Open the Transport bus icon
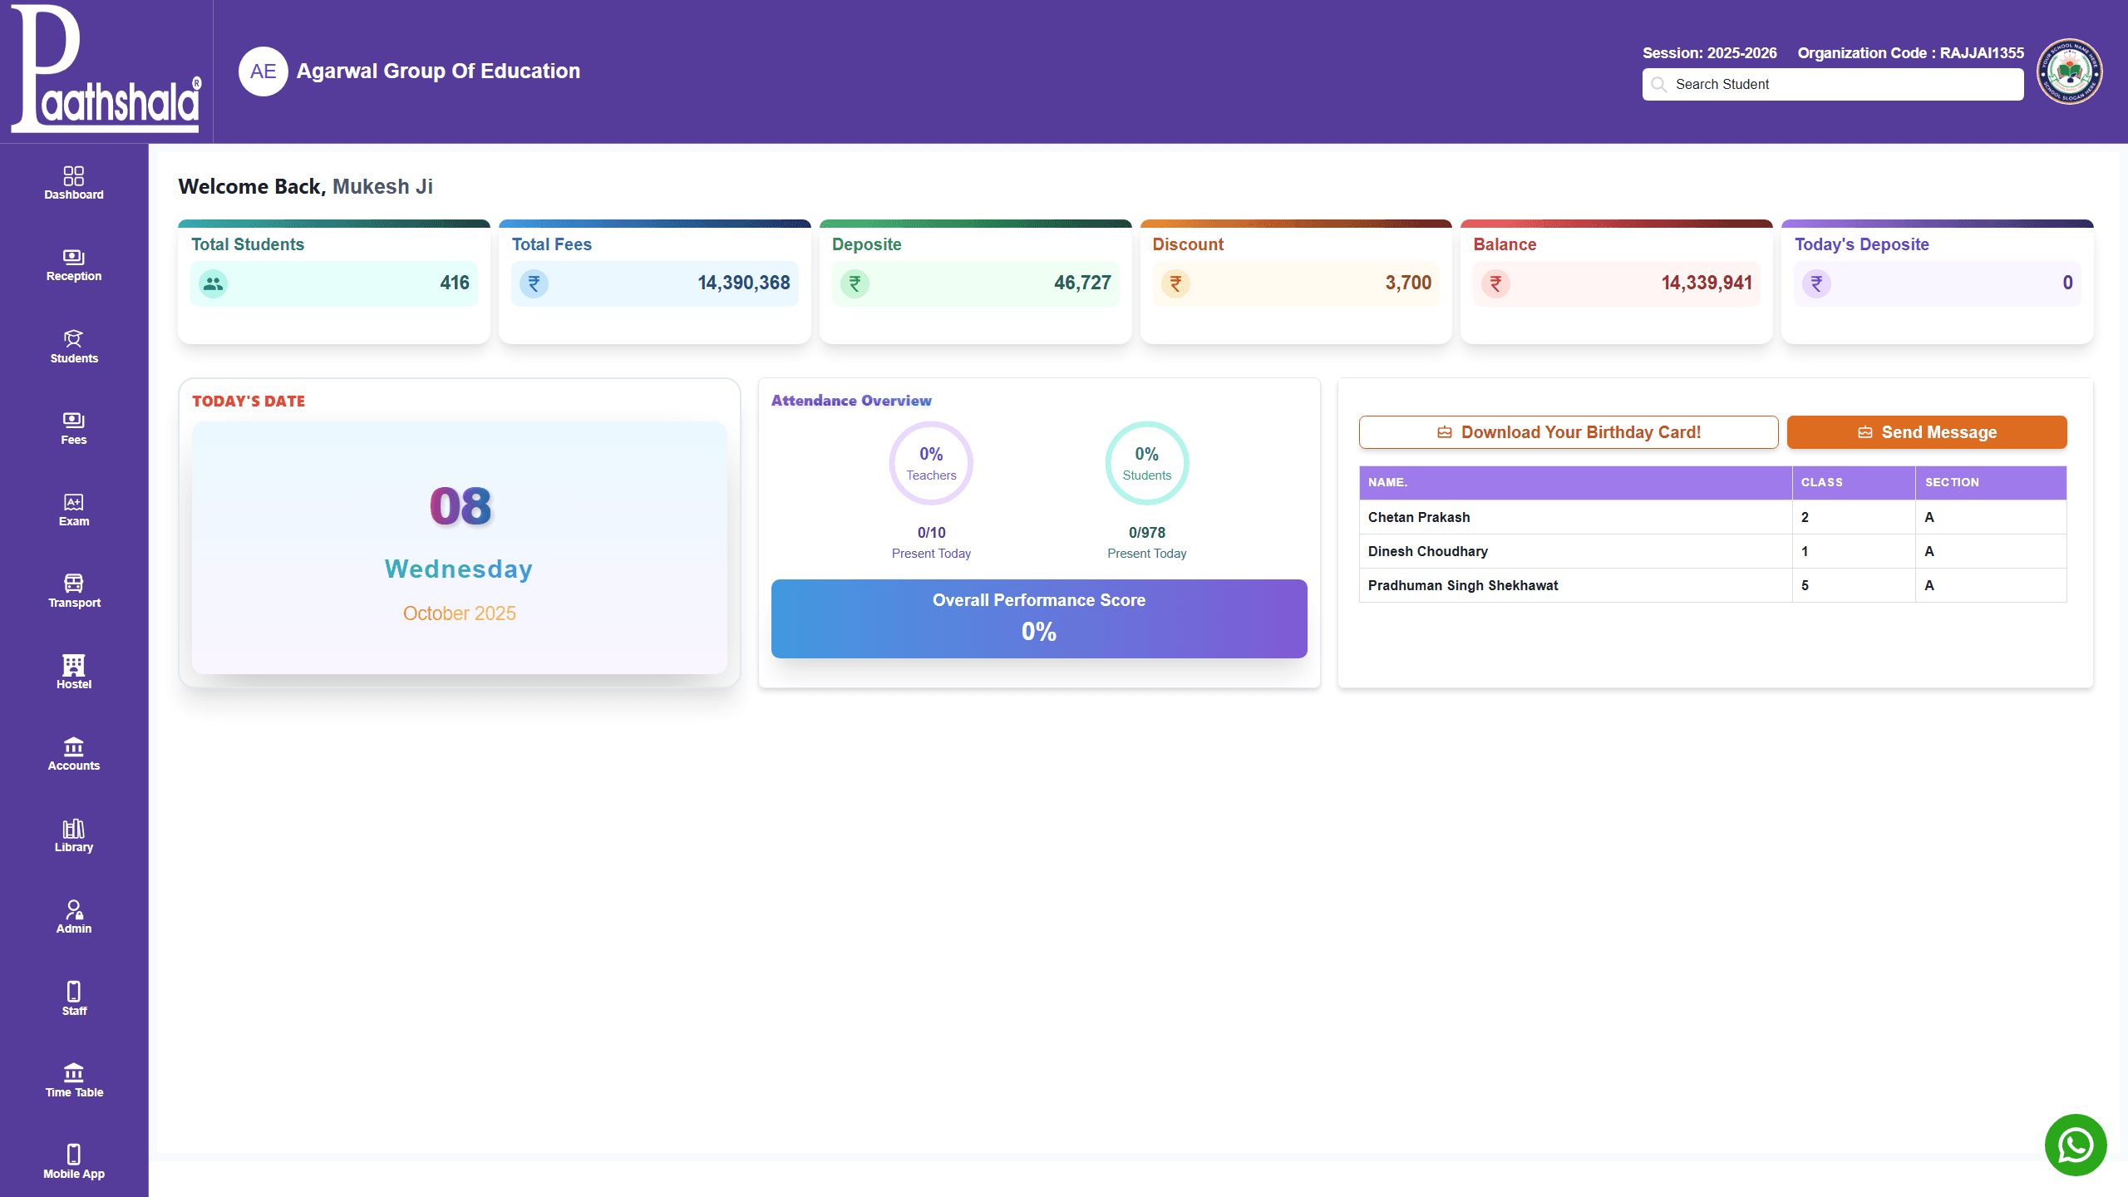The height and width of the screenshot is (1197, 2128). tap(74, 583)
